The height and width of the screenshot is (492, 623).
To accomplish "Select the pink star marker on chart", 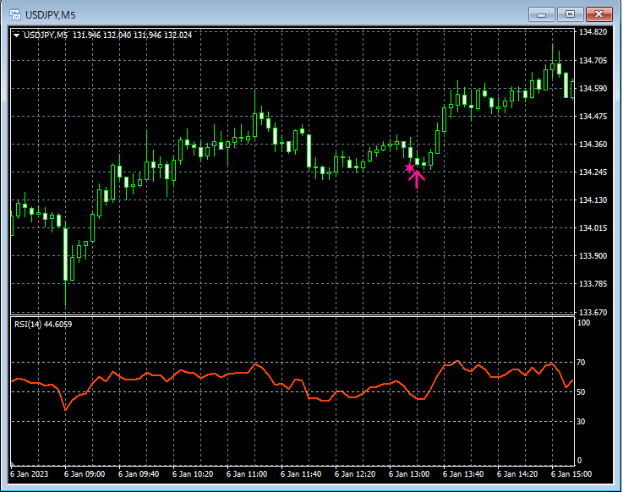I will (x=409, y=168).
